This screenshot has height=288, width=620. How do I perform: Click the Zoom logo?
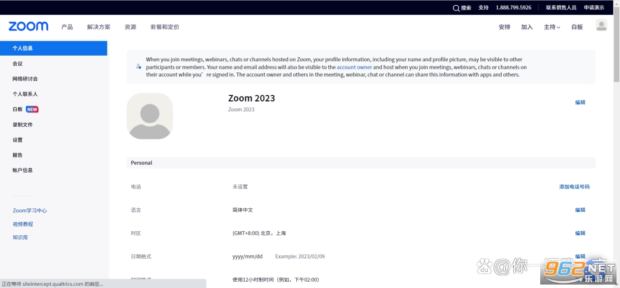tap(29, 26)
